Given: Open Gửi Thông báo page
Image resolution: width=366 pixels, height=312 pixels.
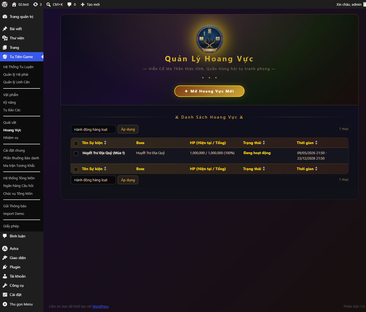Looking at the screenshot, I should pyautogui.click(x=15, y=206).
